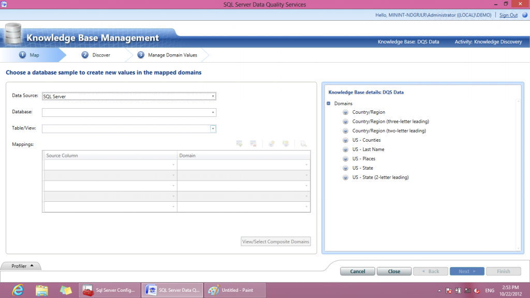Open second row Domain dropdown
Screen dimensions: 530x298
tap(306, 175)
